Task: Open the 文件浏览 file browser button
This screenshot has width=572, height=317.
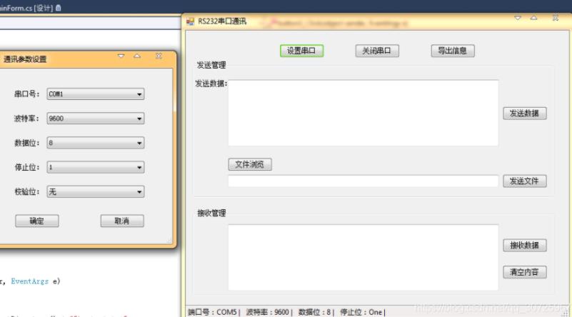Action: point(250,164)
